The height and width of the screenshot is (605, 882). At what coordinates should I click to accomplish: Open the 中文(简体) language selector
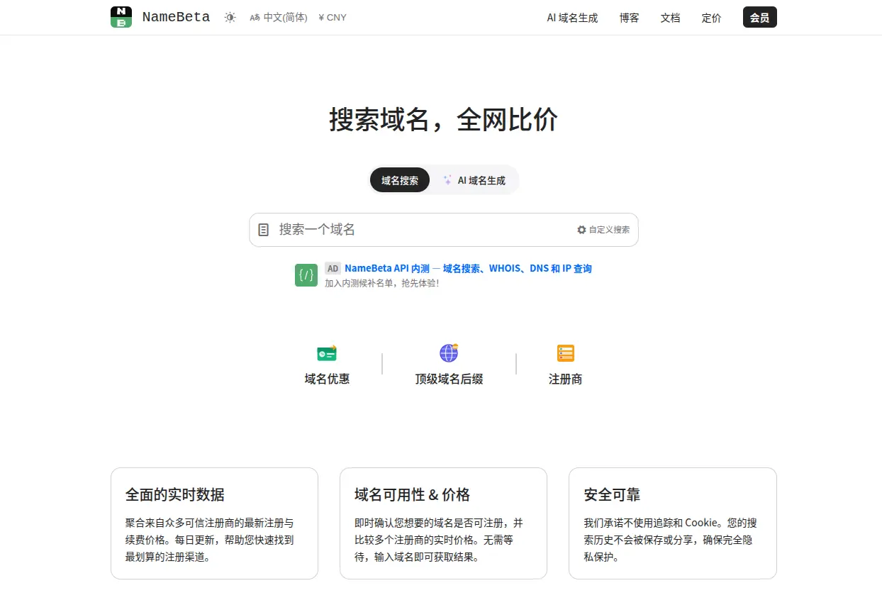(x=279, y=17)
